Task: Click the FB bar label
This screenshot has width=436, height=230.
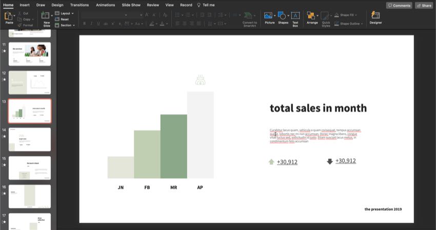Action: tap(147, 187)
